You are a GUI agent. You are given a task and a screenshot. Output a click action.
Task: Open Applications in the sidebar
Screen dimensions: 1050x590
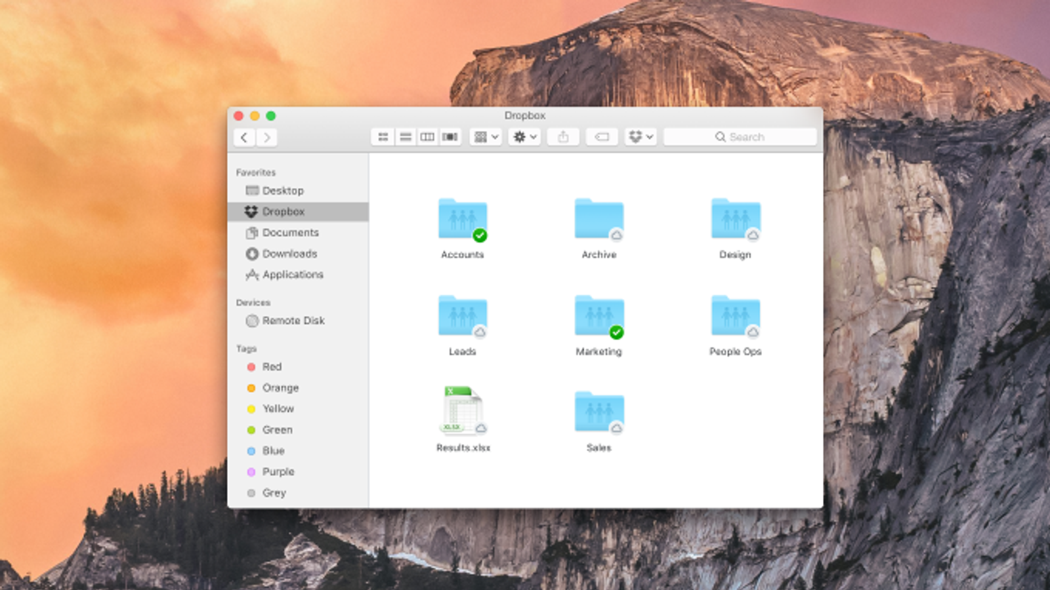[298, 275]
